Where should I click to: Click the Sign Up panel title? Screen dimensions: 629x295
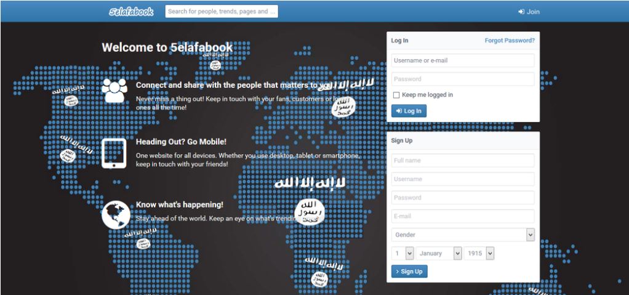(401, 141)
